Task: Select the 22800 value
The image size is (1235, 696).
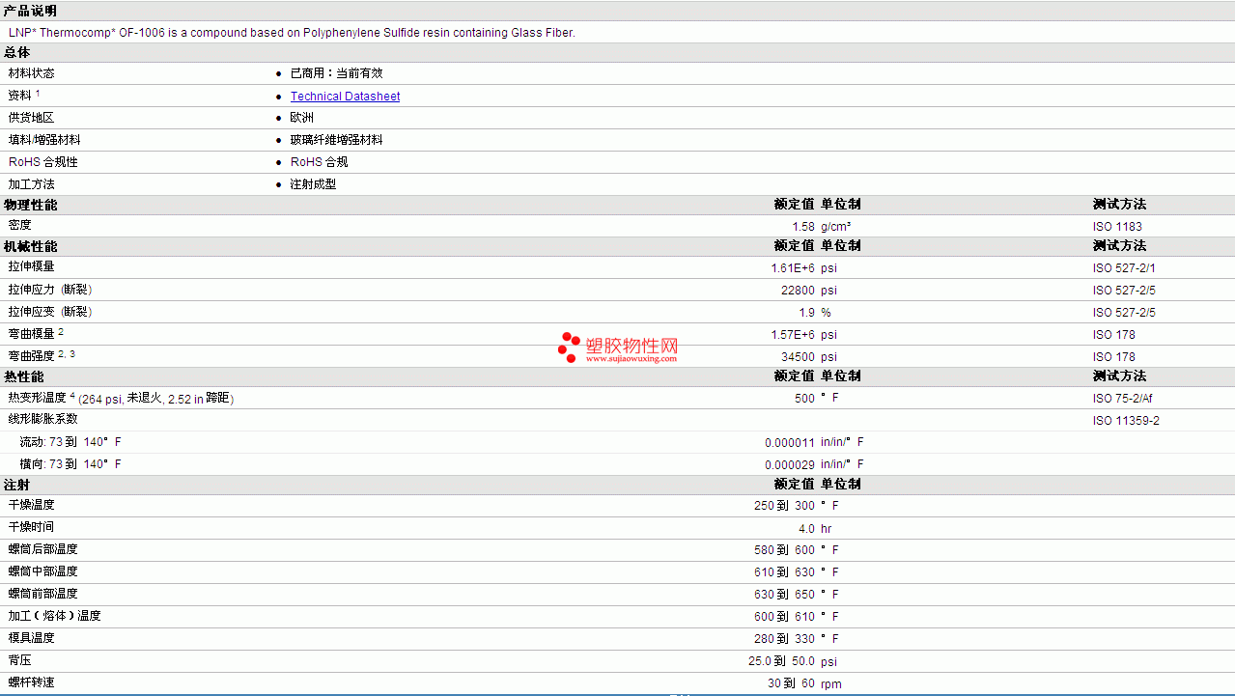Action: click(798, 291)
